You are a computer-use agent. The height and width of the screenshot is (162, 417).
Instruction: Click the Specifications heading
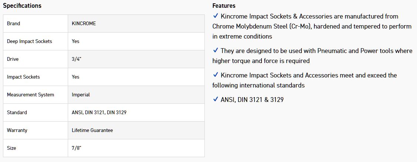pos(22,6)
